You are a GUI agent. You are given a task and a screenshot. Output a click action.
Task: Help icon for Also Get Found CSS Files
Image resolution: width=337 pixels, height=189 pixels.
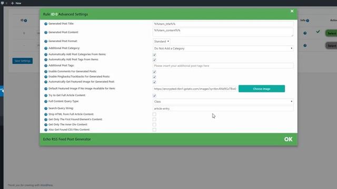[x=46, y=130]
